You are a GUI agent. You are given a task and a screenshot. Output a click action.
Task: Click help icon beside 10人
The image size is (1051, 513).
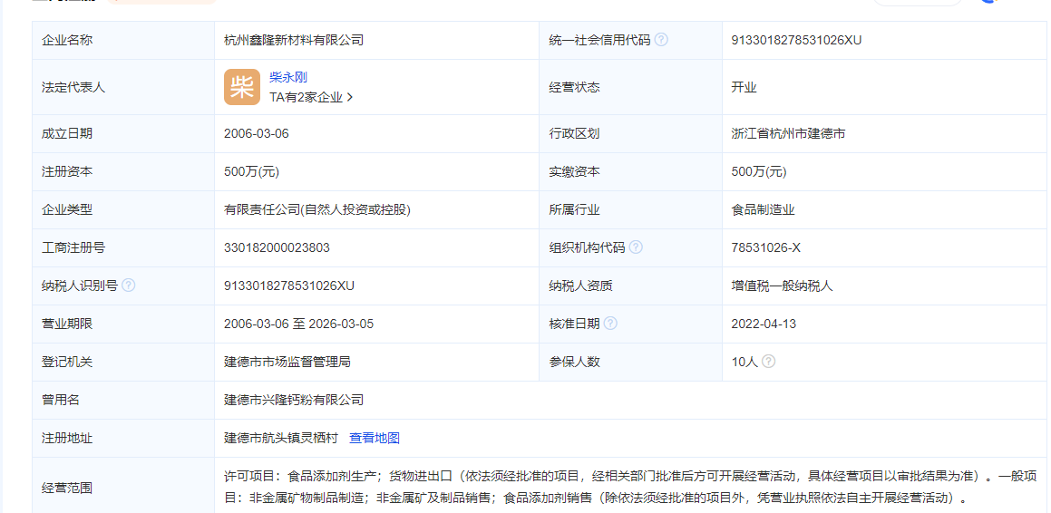[769, 362]
